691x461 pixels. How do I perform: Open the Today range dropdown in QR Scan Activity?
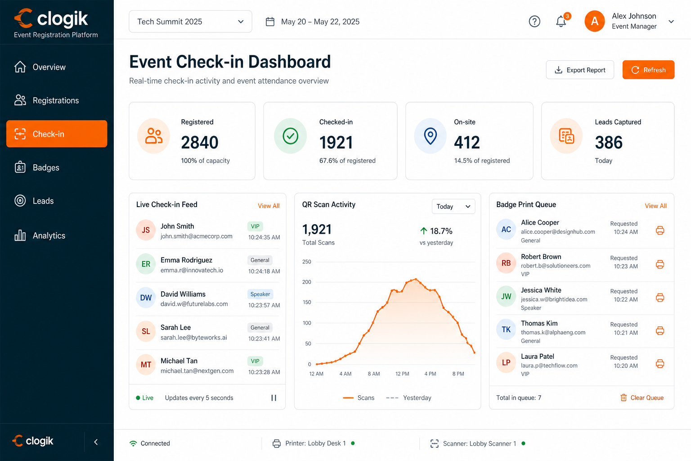(x=453, y=207)
